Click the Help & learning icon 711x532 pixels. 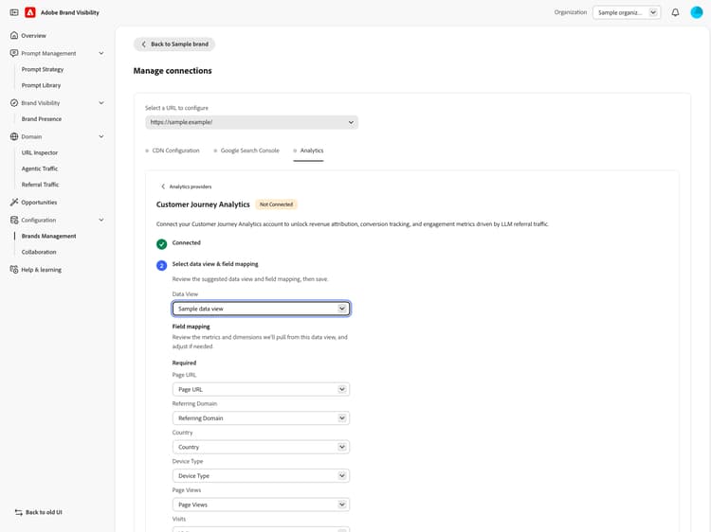point(14,270)
